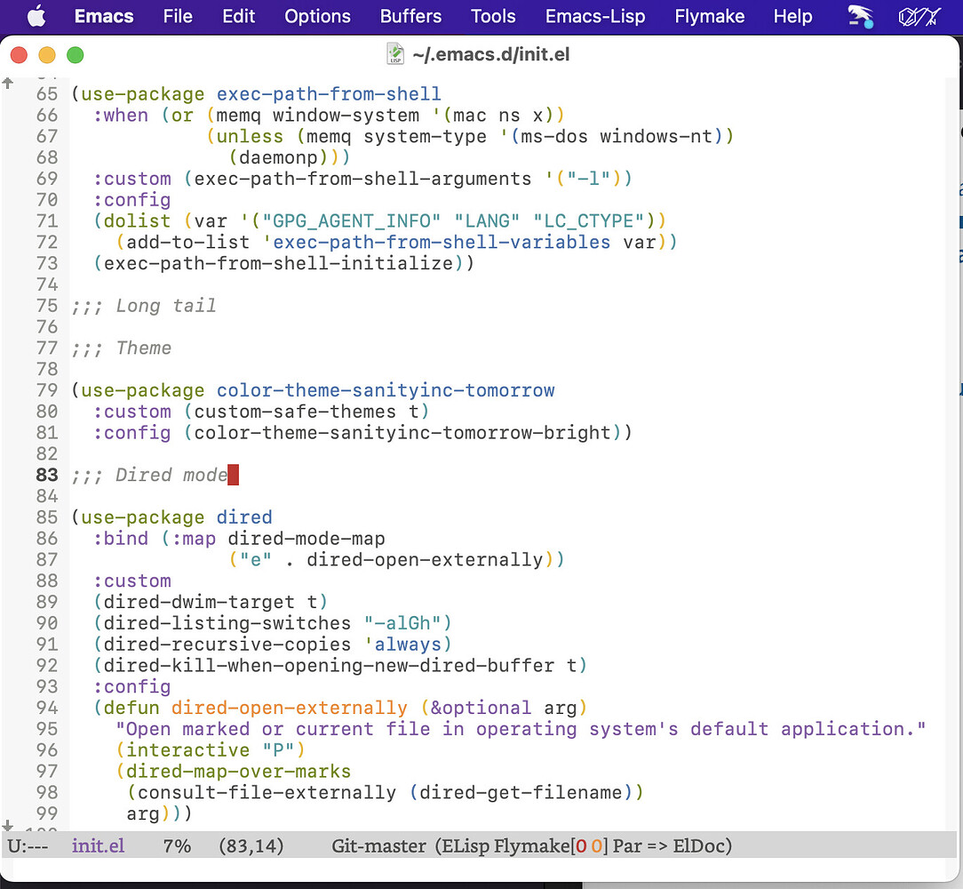Click the input source icon in menu bar

click(919, 16)
